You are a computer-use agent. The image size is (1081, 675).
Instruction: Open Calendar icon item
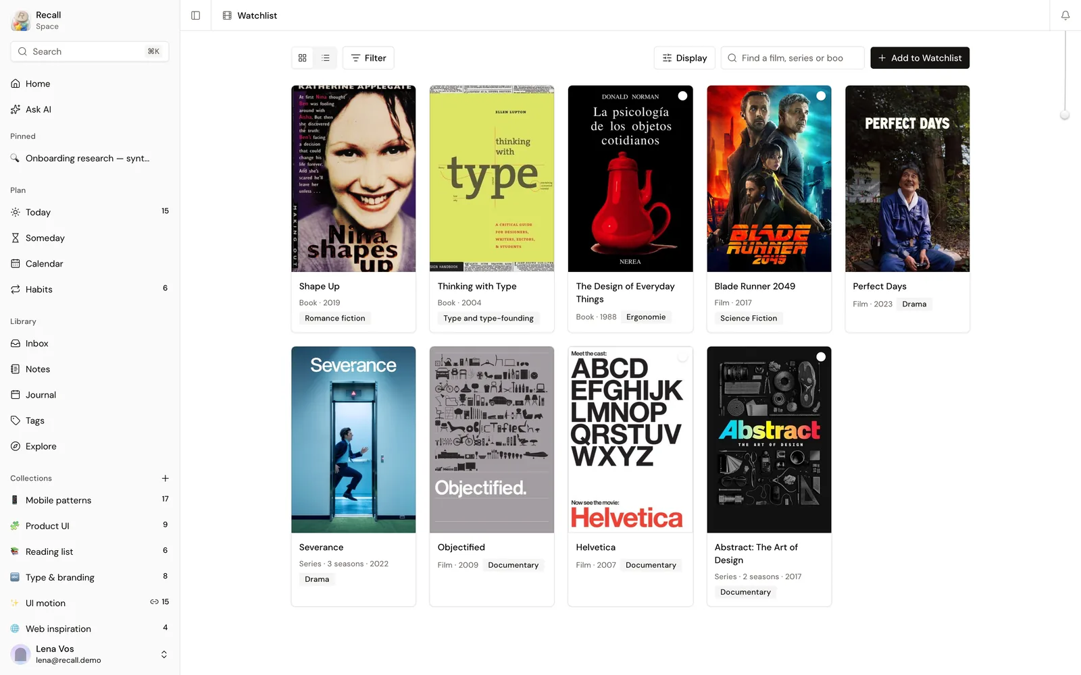point(90,263)
